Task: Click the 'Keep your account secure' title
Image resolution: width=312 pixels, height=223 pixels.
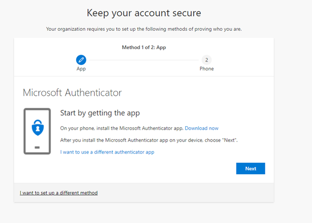Action: pos(144,13)
